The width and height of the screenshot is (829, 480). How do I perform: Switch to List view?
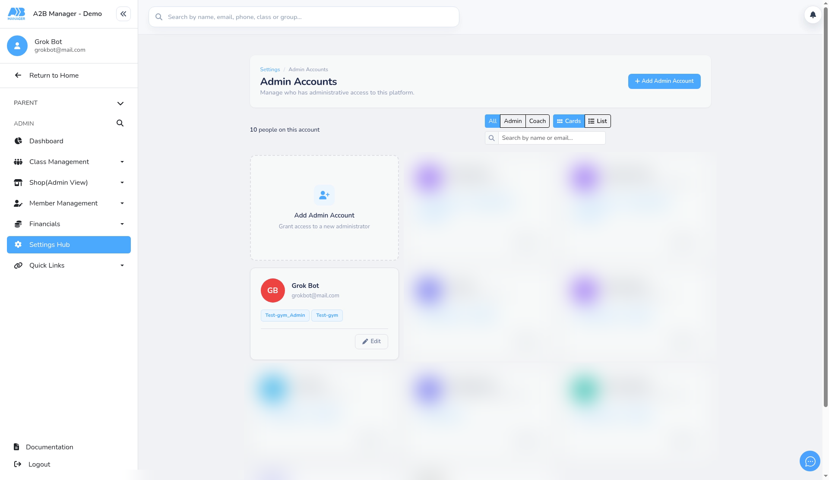point(598,121)
